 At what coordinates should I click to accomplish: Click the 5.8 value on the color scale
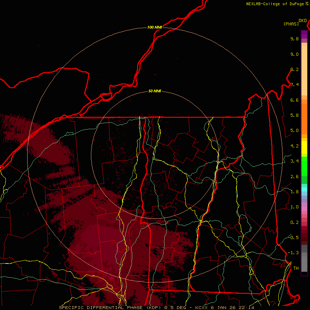(x=294, y=115)
